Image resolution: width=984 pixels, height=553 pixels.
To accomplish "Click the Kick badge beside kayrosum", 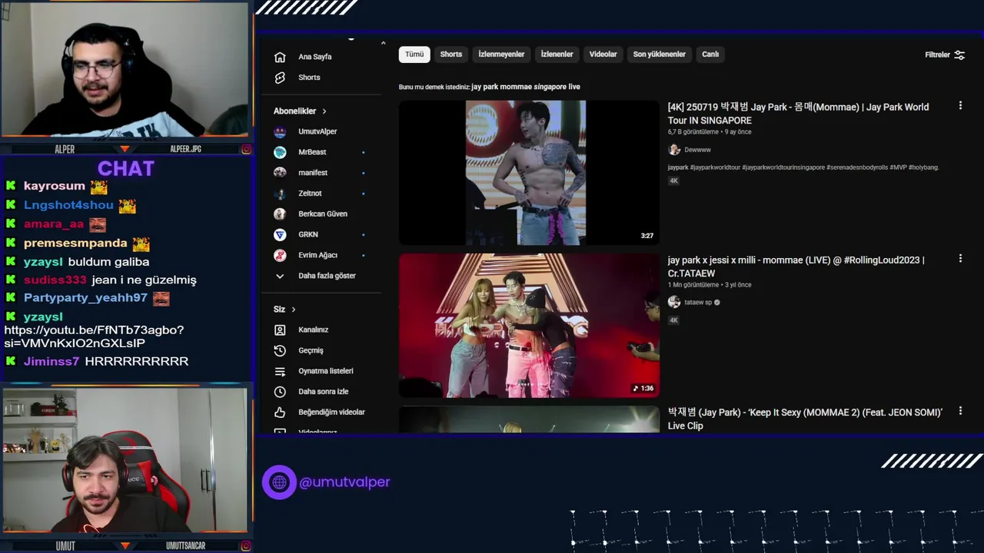I will [11, 186].
